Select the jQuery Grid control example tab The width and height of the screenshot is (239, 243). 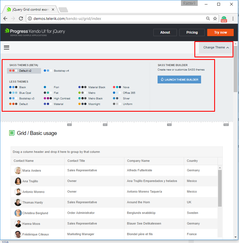[30, 10]
